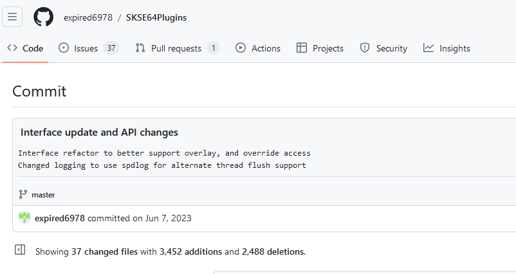
Task: Click the master branch link
Action: point(43,194)
